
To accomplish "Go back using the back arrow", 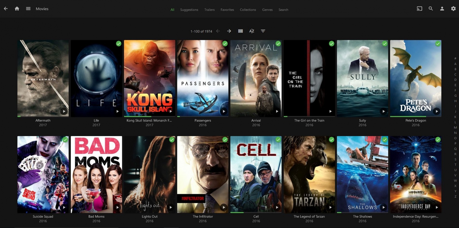I will [x=6, y=9].
